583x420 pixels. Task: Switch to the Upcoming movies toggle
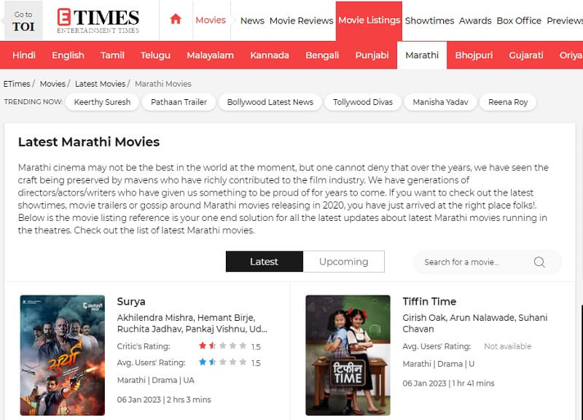coord(343,262)
